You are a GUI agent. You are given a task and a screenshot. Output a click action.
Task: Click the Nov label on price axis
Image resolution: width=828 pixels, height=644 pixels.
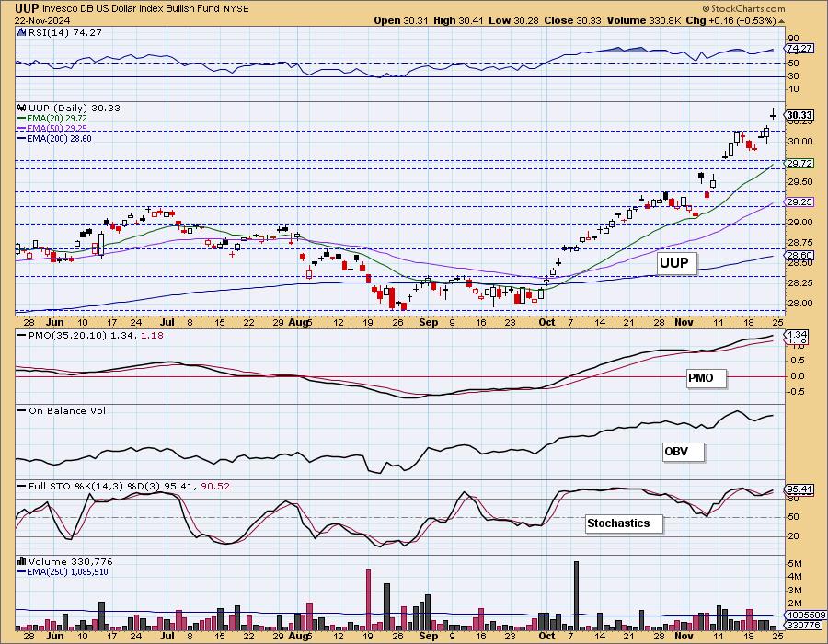click(684, 323)
